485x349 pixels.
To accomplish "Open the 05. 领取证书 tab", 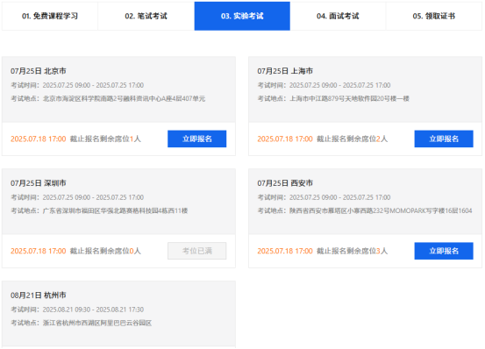I will 434,16.
